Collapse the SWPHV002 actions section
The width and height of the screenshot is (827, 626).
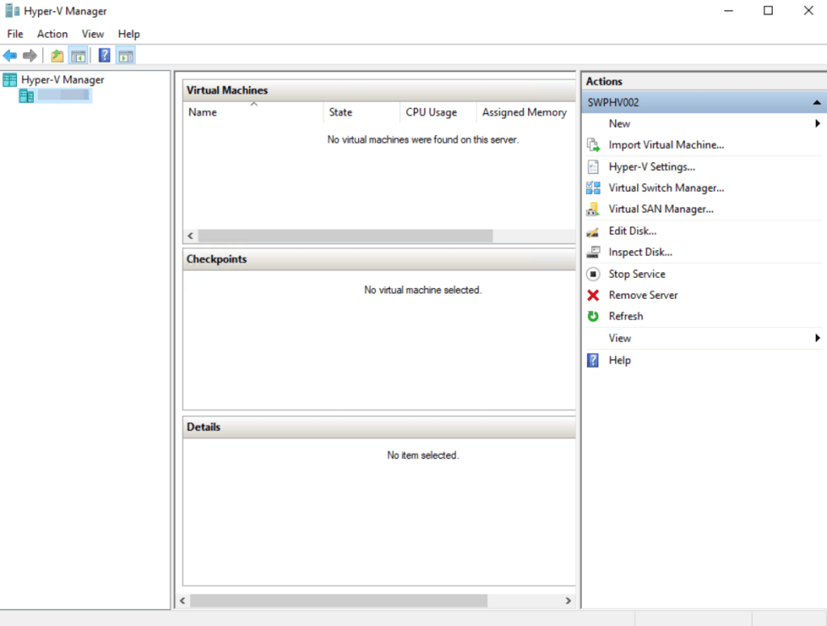tap(816, 103)
